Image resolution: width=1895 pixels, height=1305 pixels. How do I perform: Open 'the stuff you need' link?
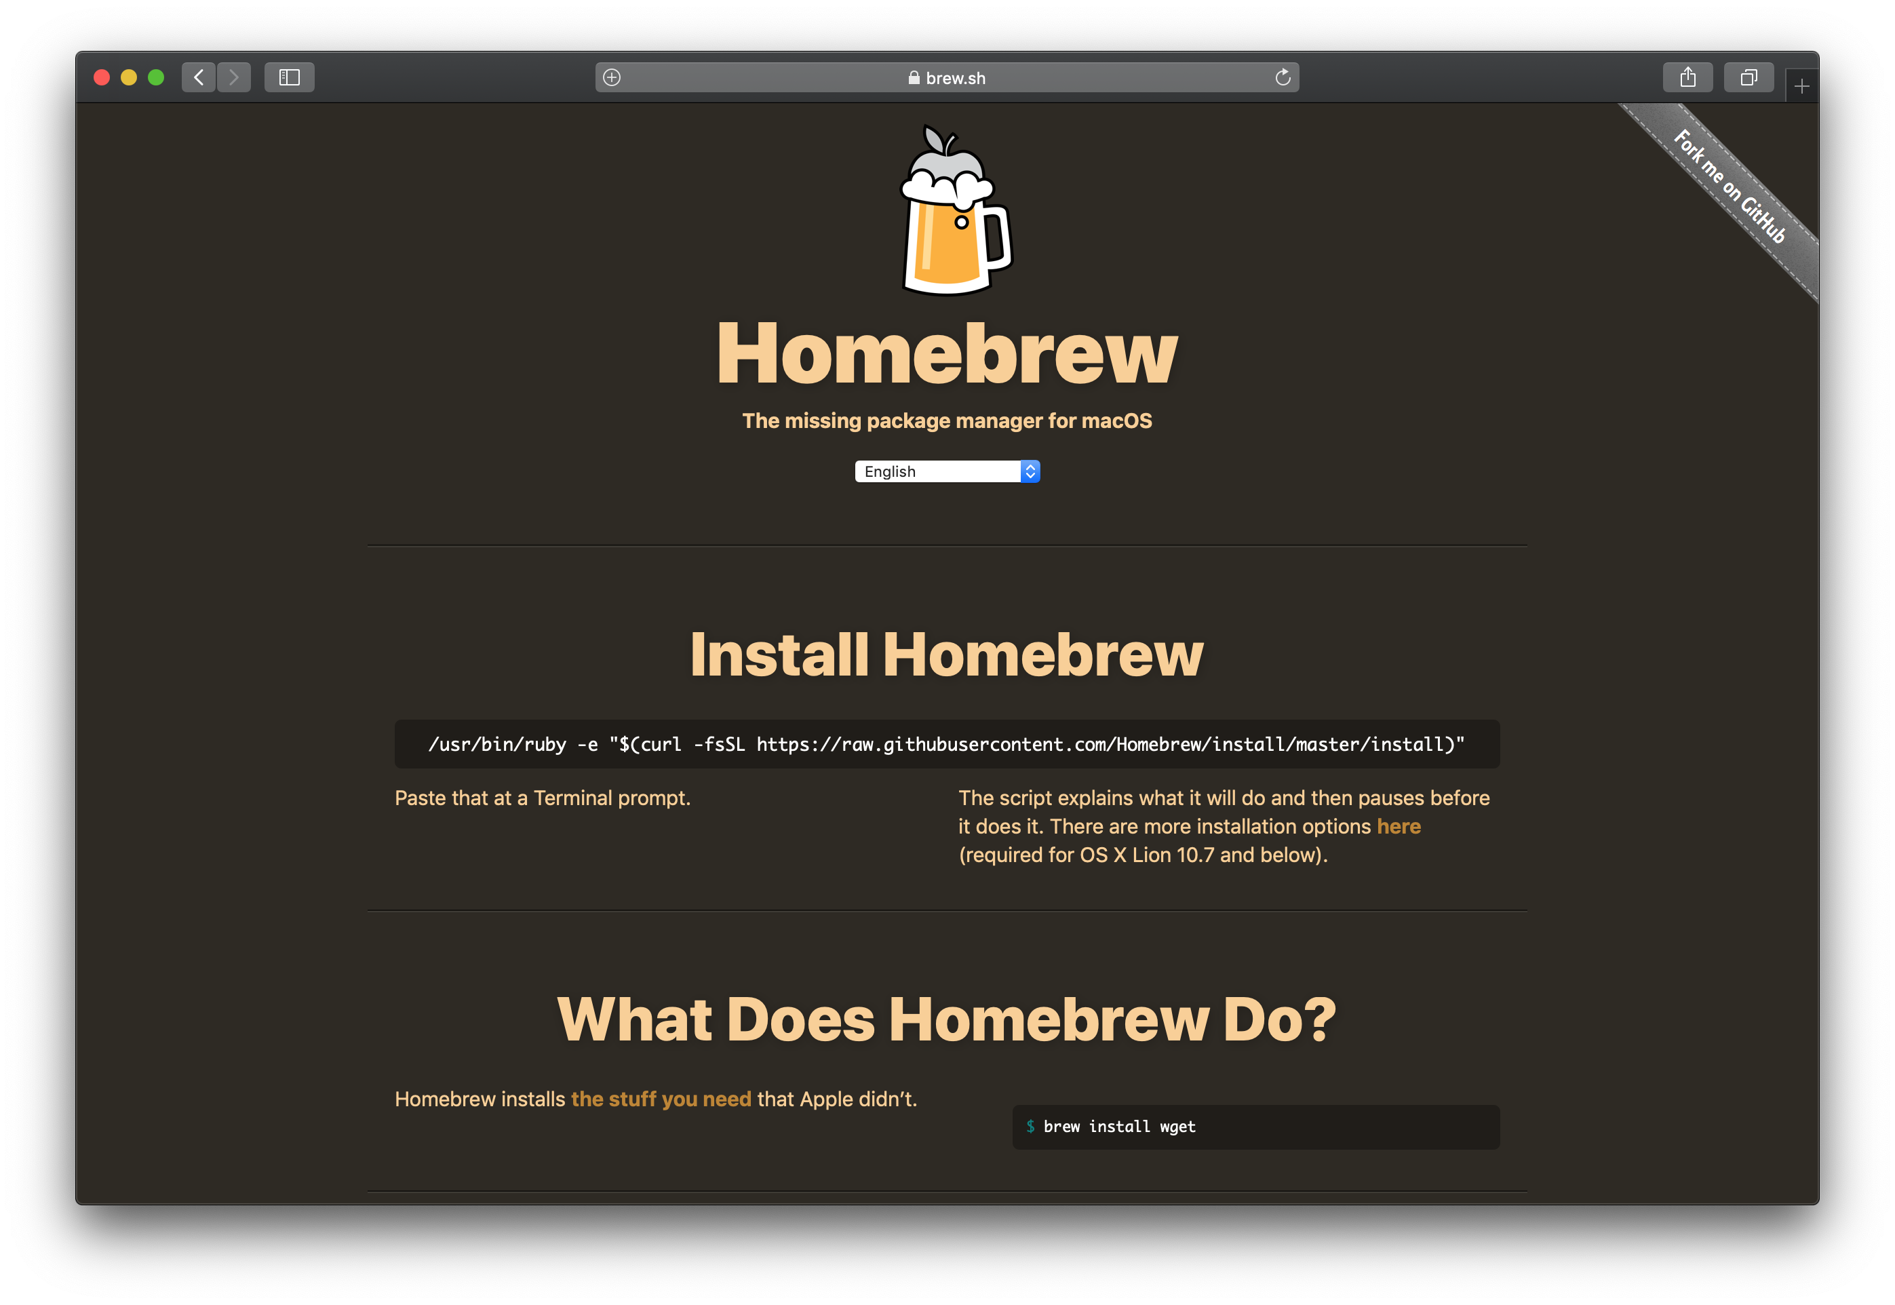click(x=661, y=1099)
